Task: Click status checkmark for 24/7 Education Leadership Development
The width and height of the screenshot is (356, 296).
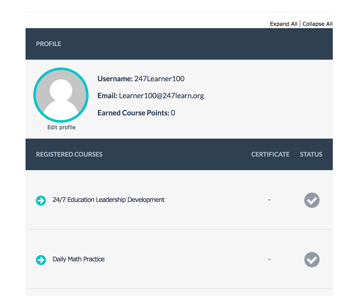Action: tap(312, 200)
